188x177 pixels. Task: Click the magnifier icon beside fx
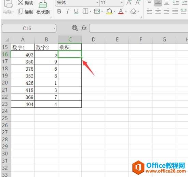coord(75,28)
